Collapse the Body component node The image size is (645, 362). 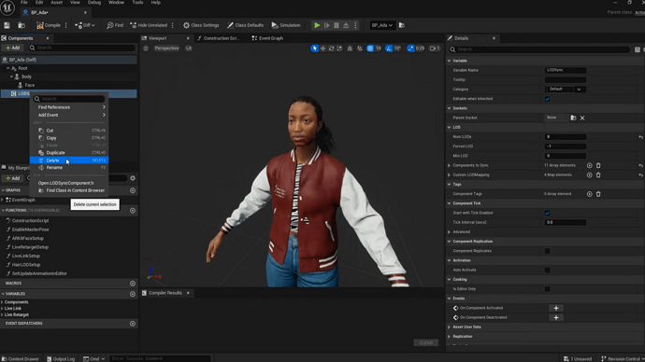[x=11, y=77]
